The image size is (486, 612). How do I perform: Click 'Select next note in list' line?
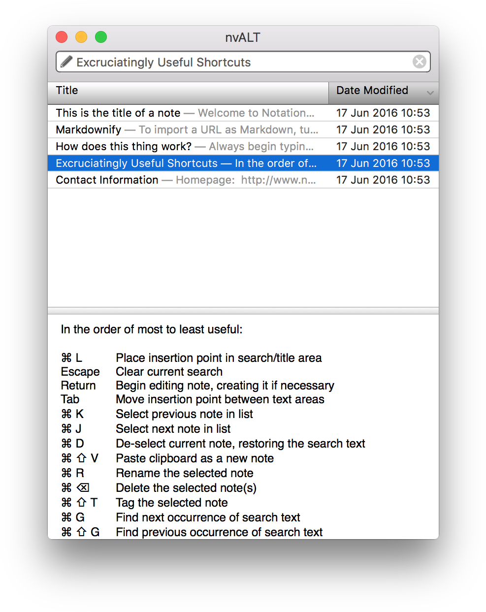pos(173,429)
